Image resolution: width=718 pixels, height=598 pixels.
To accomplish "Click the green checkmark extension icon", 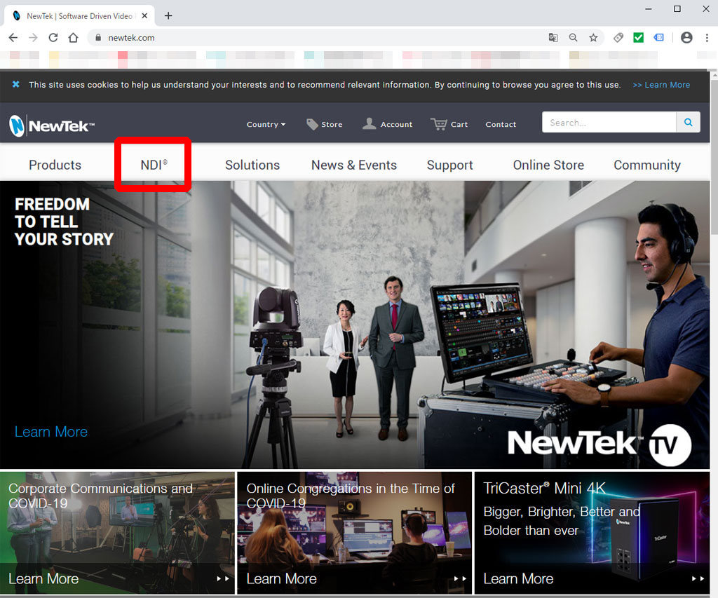I will tap(638, 38).
